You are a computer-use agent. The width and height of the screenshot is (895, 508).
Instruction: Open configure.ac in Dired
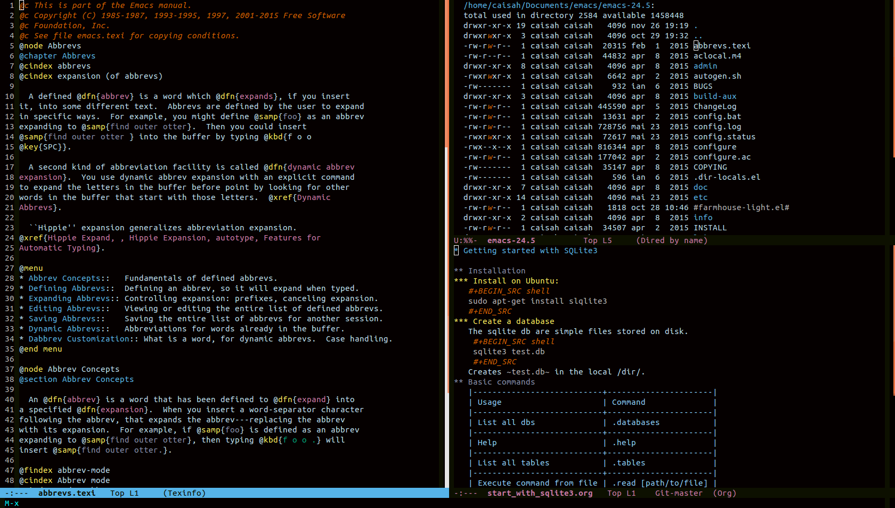point(722,157)
